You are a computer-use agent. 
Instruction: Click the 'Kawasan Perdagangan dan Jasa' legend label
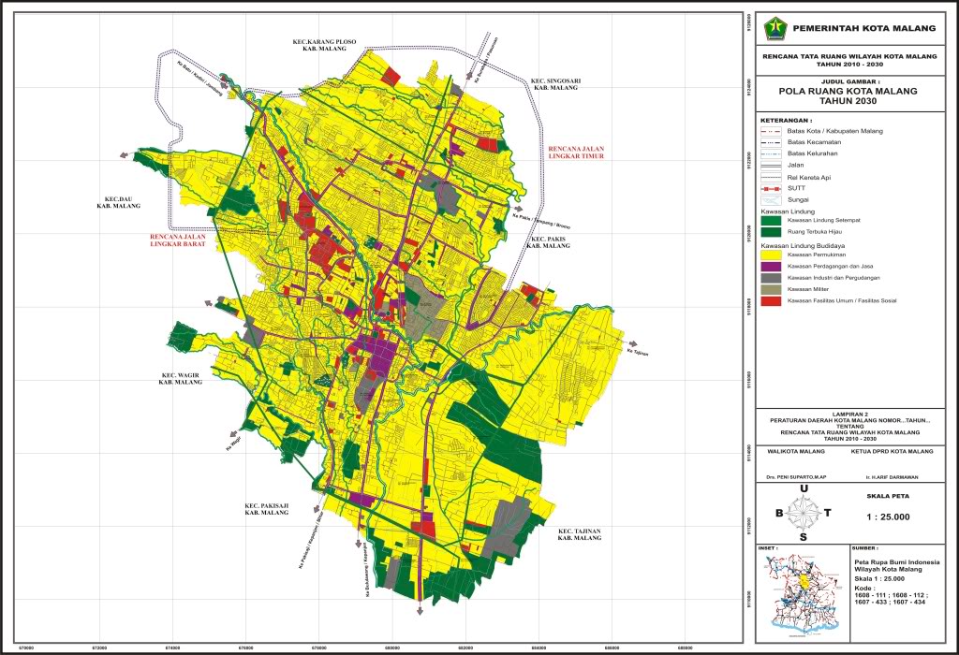(830, 267)
